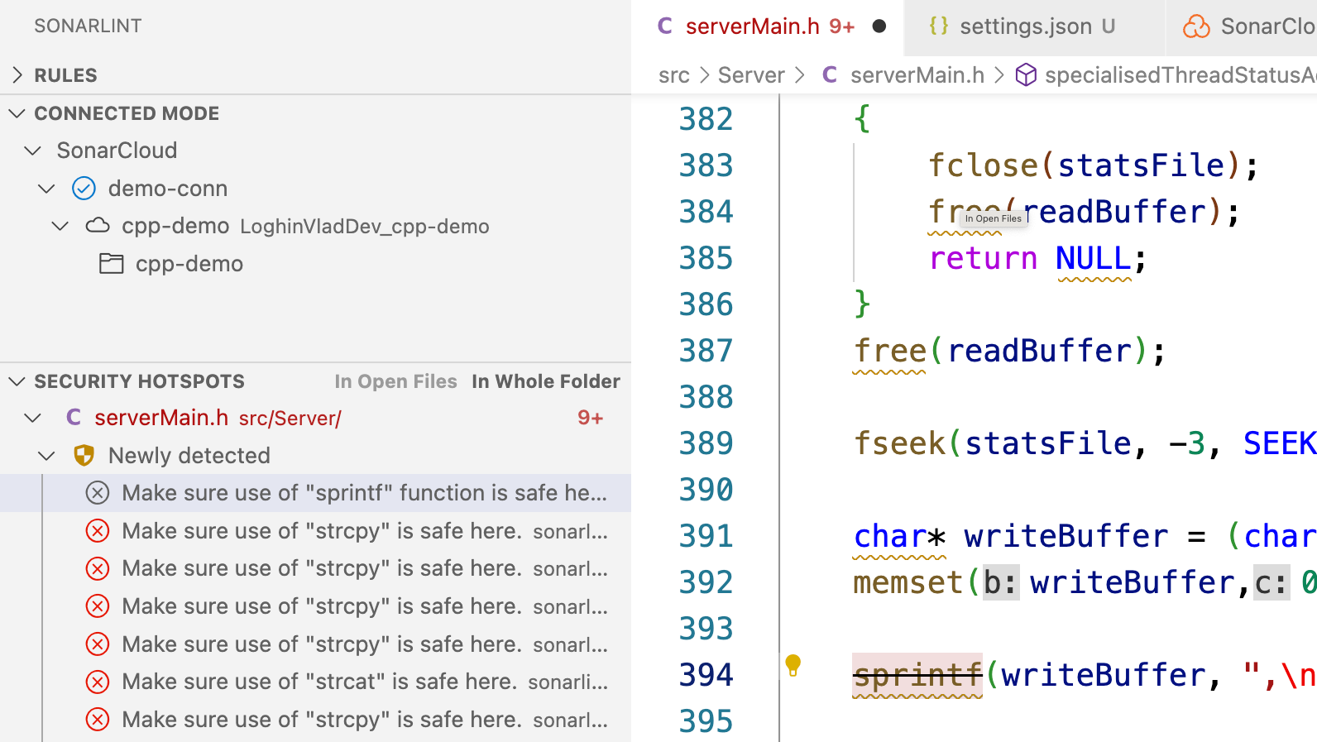Expand the RULES section chevron
The height and width of the screenshot is (742, 1317).
(x=17, y=75)
